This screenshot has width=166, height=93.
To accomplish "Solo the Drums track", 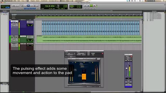I will pyautogui.click(x=16, y=22).
